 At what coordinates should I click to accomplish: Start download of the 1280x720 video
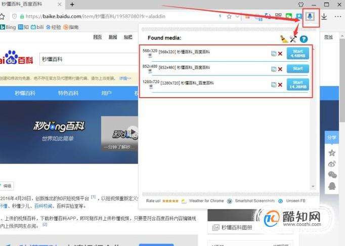point(297,85)
